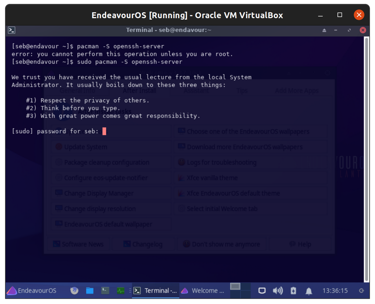The width and height of the screenshot is (375, 304).
Task: Bring the Welcome window to front
Action: click(x=203, y=291)
